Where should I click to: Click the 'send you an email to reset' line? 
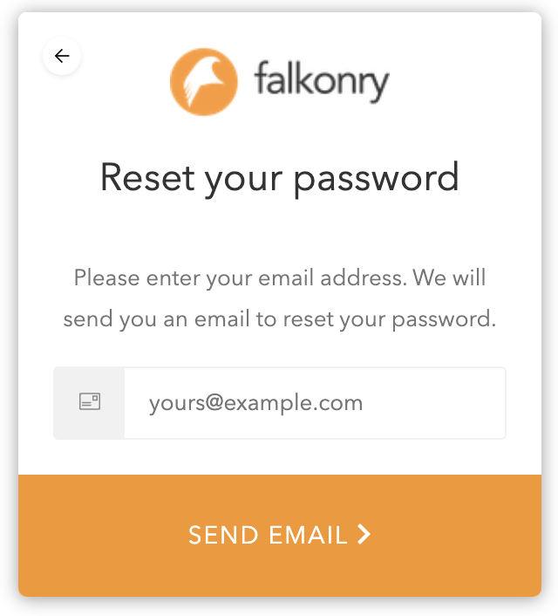click(280, 318)
